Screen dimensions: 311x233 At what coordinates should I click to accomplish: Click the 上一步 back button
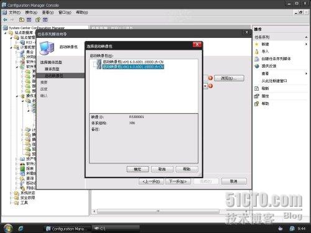151,181
